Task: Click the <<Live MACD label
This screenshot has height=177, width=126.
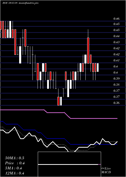Action: coord(106,170)
